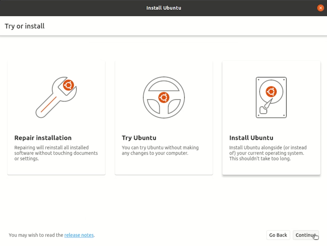327x246 pixels.
Task: Pick the "Install Ubuntu" card title
Action: pos(251,138)
